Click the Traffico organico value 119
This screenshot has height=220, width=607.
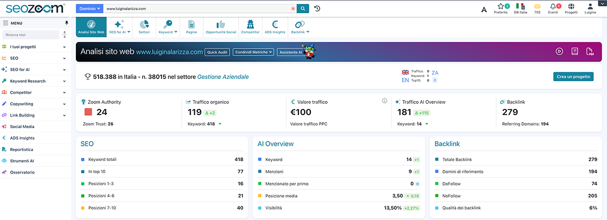(194, 113)
